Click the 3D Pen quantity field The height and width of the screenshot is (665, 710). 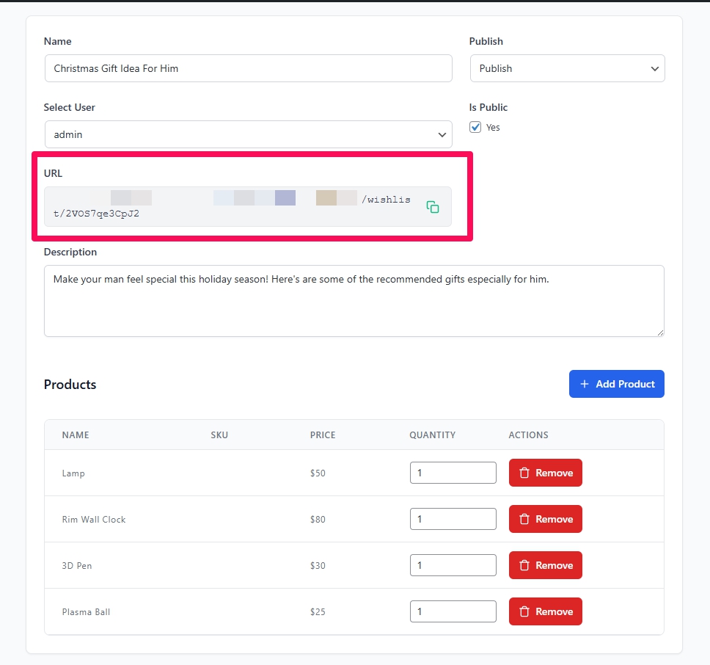(x=453, y=566)
